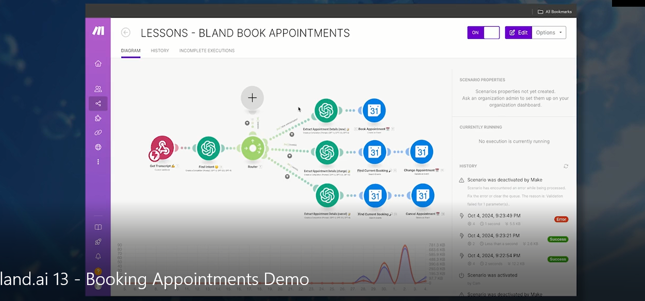Show more sidebar items via three dots
The height and width of the screenshot is (301, 645).
(98, 162)
